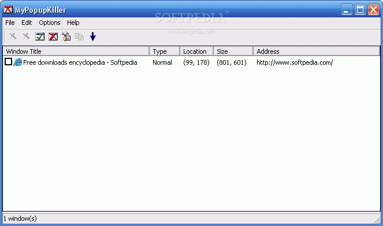This screenshot has height=226, width=383.
Task: Open the File menu
Action: tap(10, 23)
